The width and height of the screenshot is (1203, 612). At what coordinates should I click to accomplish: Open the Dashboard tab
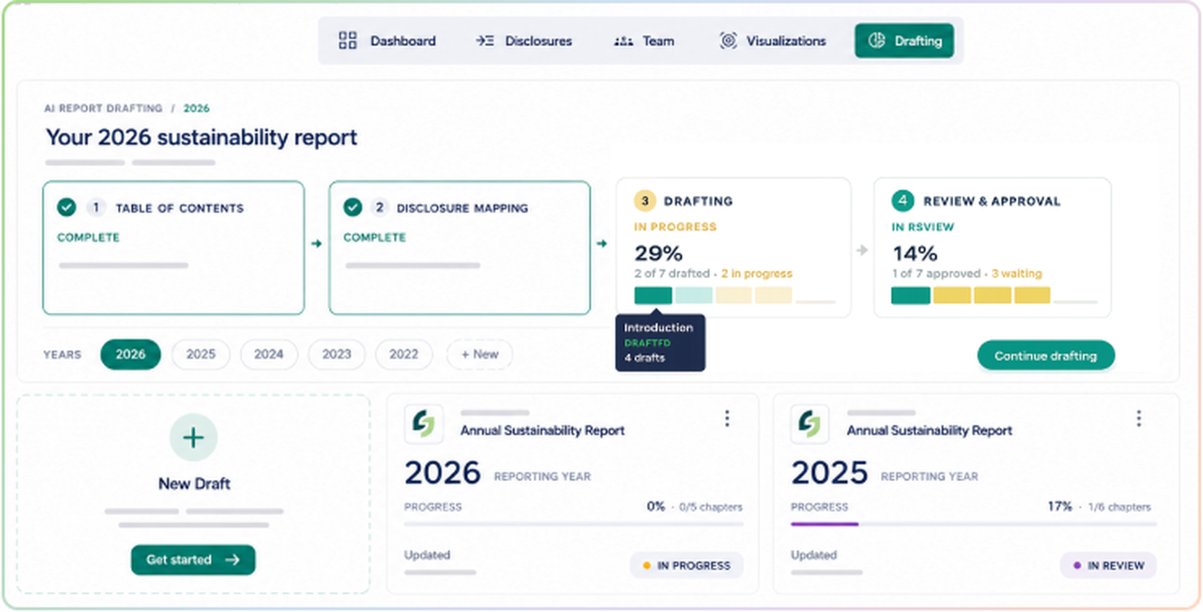coord(387,41)
